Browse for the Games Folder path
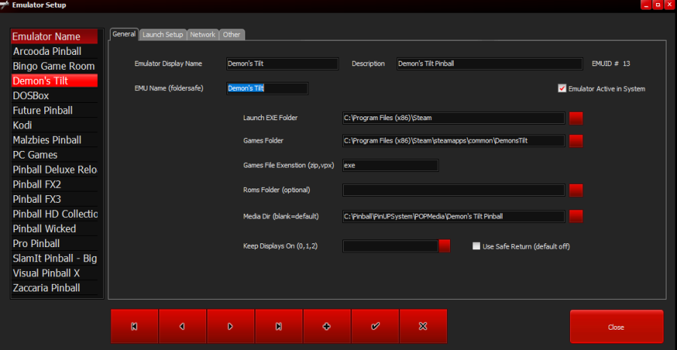The height and width of the screenshot is (350, 677). 576,140
